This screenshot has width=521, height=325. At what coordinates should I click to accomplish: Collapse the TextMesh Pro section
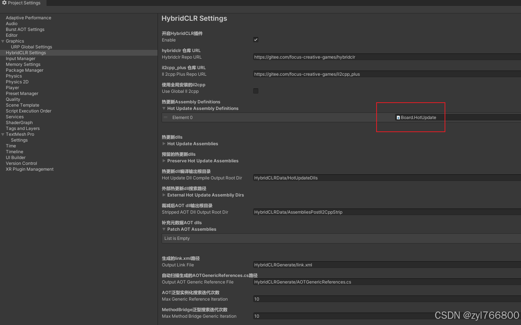pyautogui.click(x=3, y=134)
